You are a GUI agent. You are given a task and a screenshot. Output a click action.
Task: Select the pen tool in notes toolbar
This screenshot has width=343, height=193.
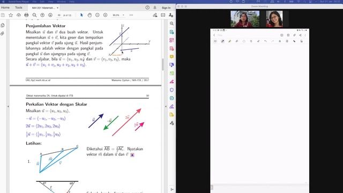click(222, 41)
